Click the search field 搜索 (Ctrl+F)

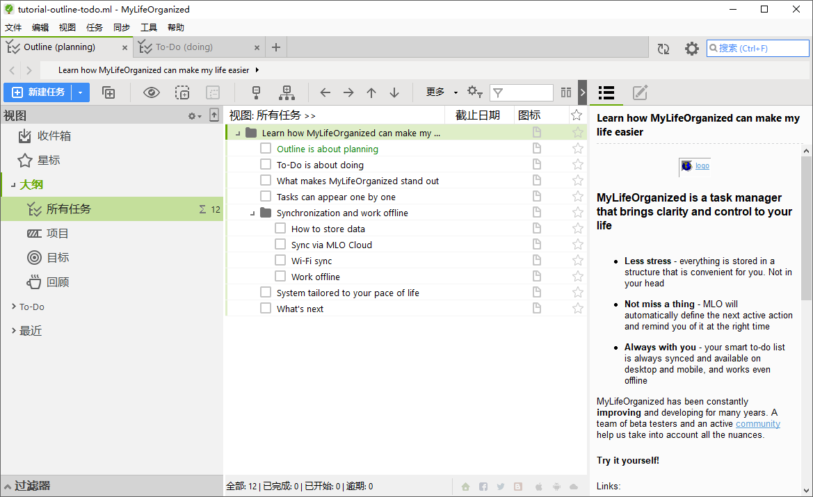(x=757, y=48)
